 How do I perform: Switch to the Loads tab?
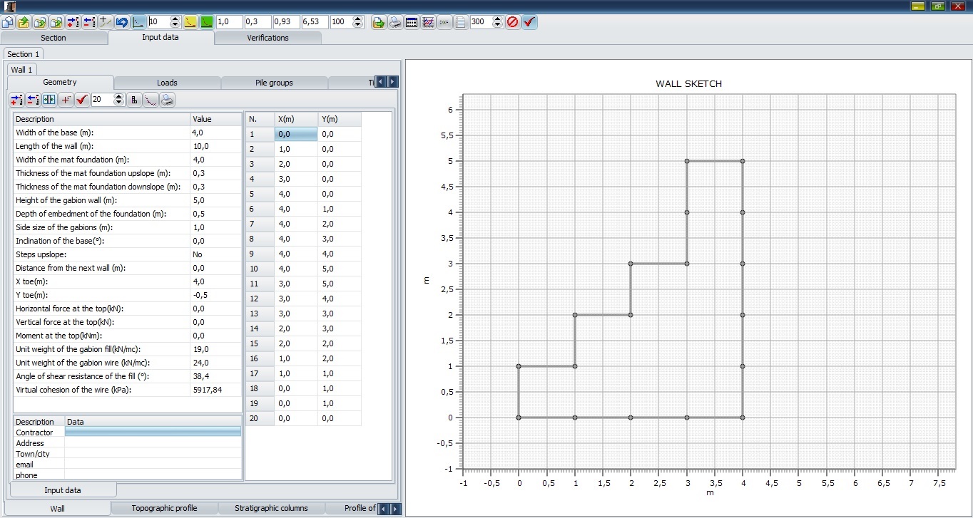pos(167,83)
